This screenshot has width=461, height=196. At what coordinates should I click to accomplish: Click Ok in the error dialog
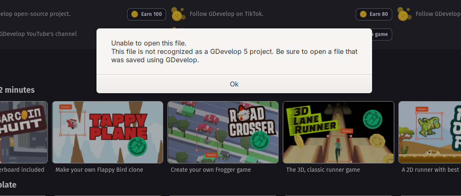234,84
